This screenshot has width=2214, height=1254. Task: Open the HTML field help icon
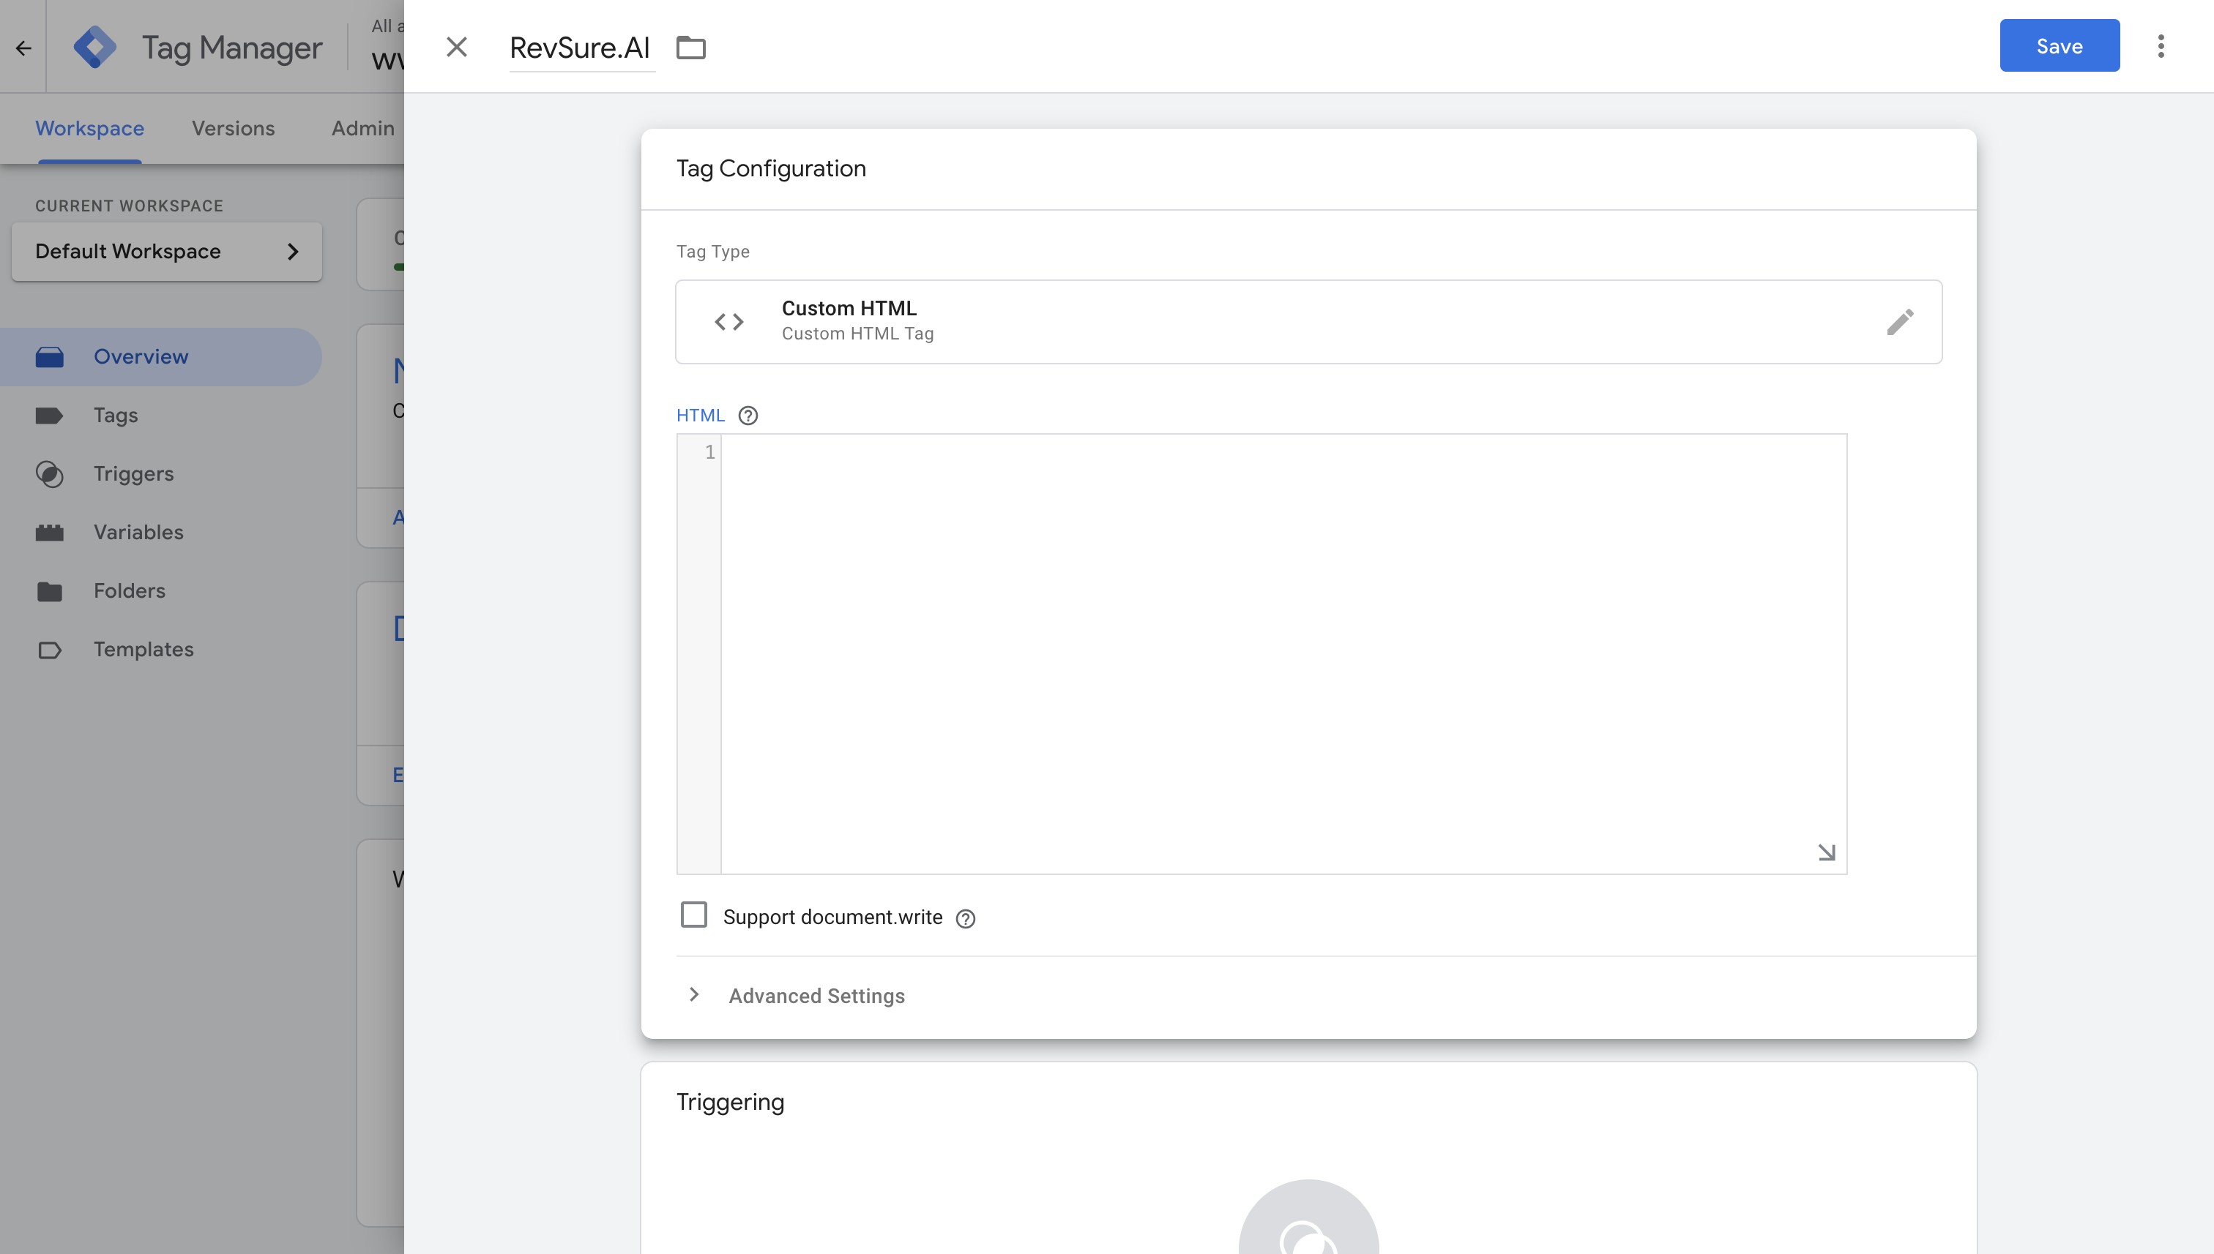click(748, 416)
